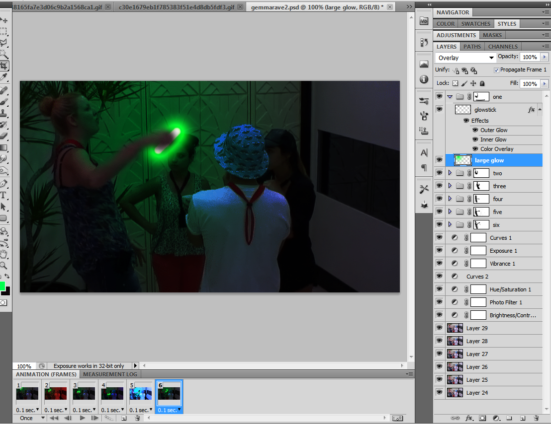The height and width of the screenshot is (424, 551).
Task: Toggle Color Overlay effect visibility
Action: pos(475,149)
